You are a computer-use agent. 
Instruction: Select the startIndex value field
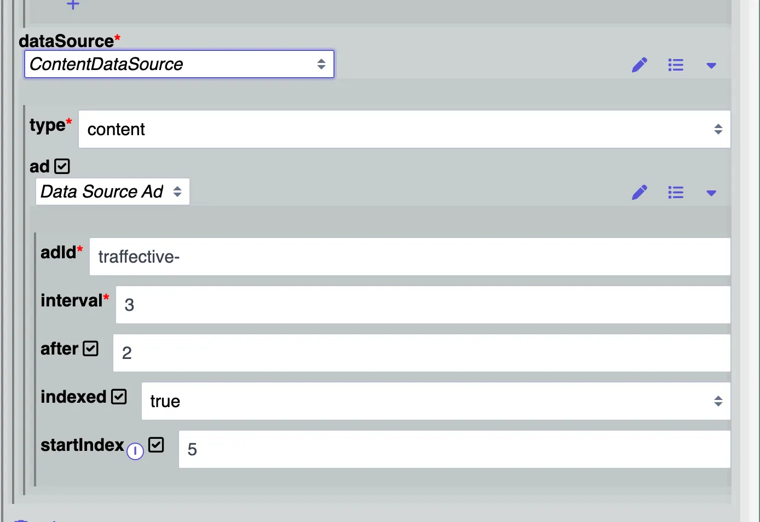454,449
